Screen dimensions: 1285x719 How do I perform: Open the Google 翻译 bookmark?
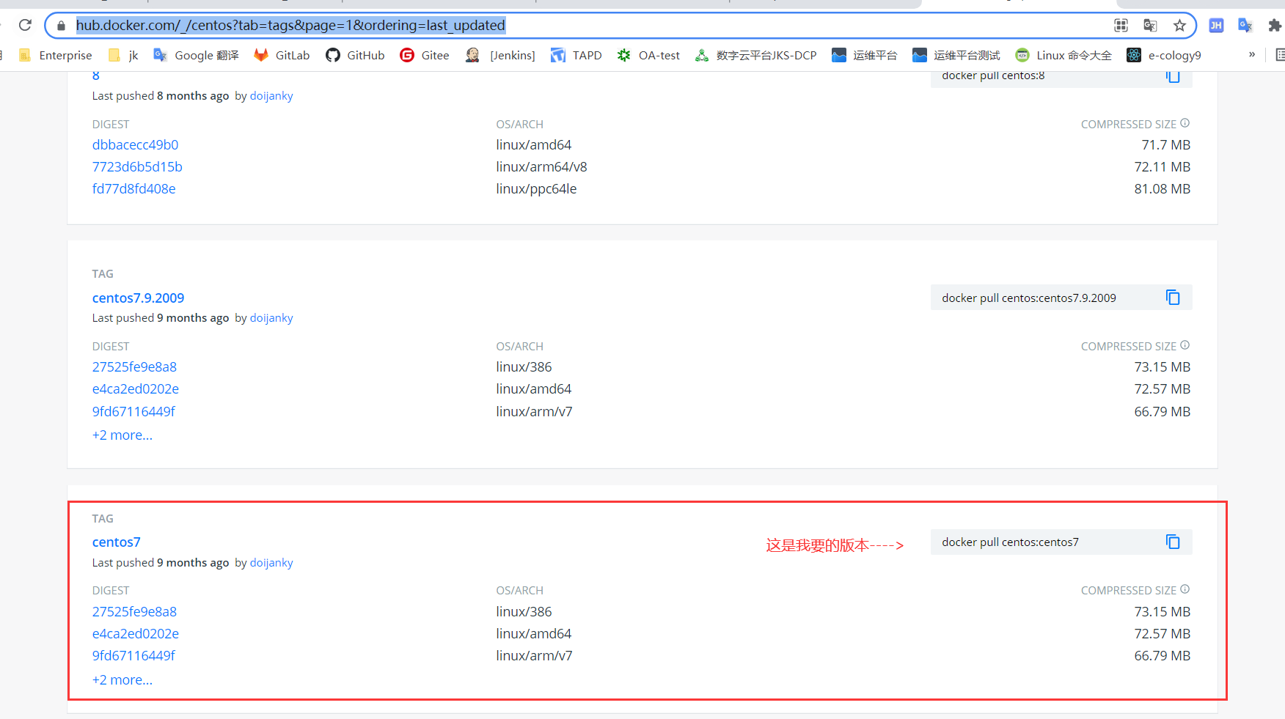(x=196, y=55)
